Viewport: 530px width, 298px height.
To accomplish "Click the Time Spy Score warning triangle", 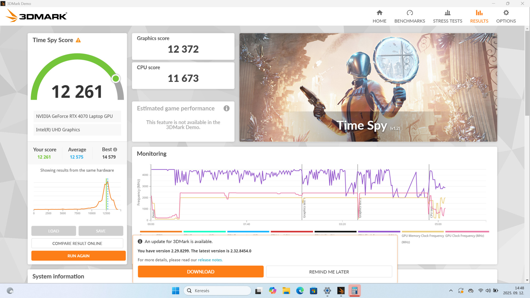I will point(78,40).
